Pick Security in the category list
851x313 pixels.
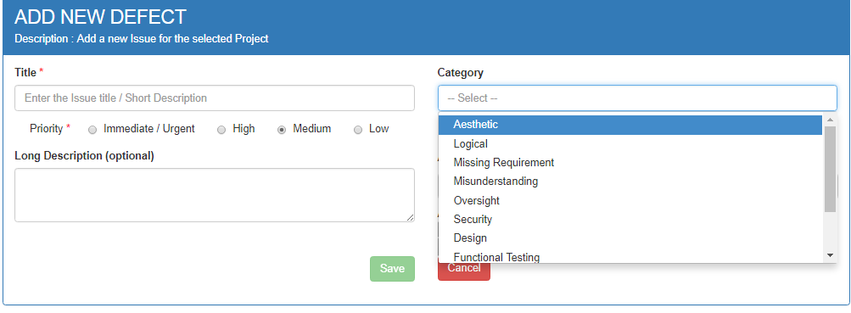[630, 219]
